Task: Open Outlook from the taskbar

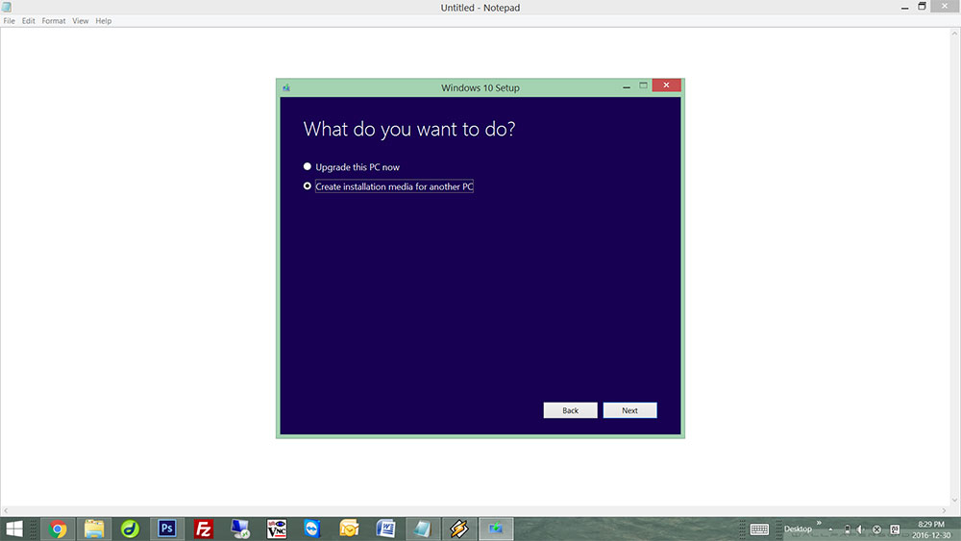Action: pyautogui.click(x=349, y=529)
